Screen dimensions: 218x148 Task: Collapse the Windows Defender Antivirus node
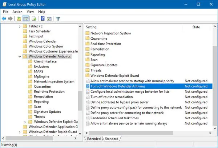(20, 56)
